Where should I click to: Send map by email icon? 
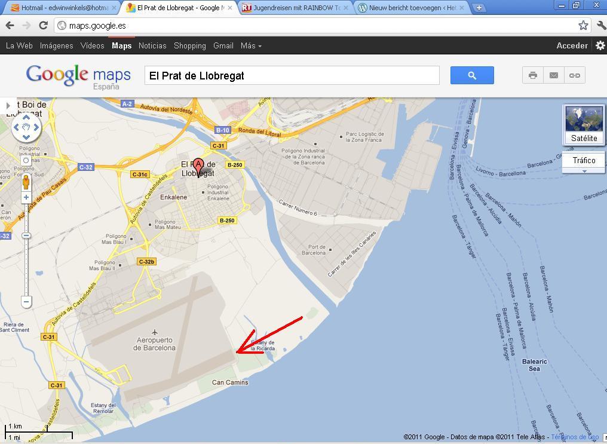point(554,75)
